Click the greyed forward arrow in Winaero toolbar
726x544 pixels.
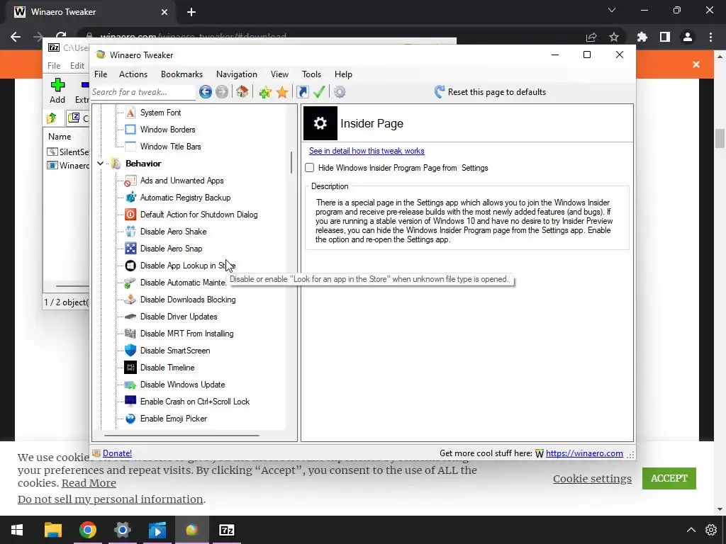222,92
